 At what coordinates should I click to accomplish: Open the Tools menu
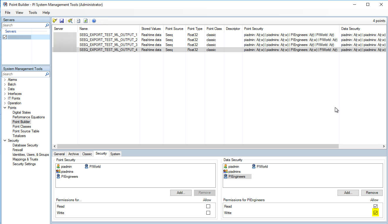[x=33, y=13]
